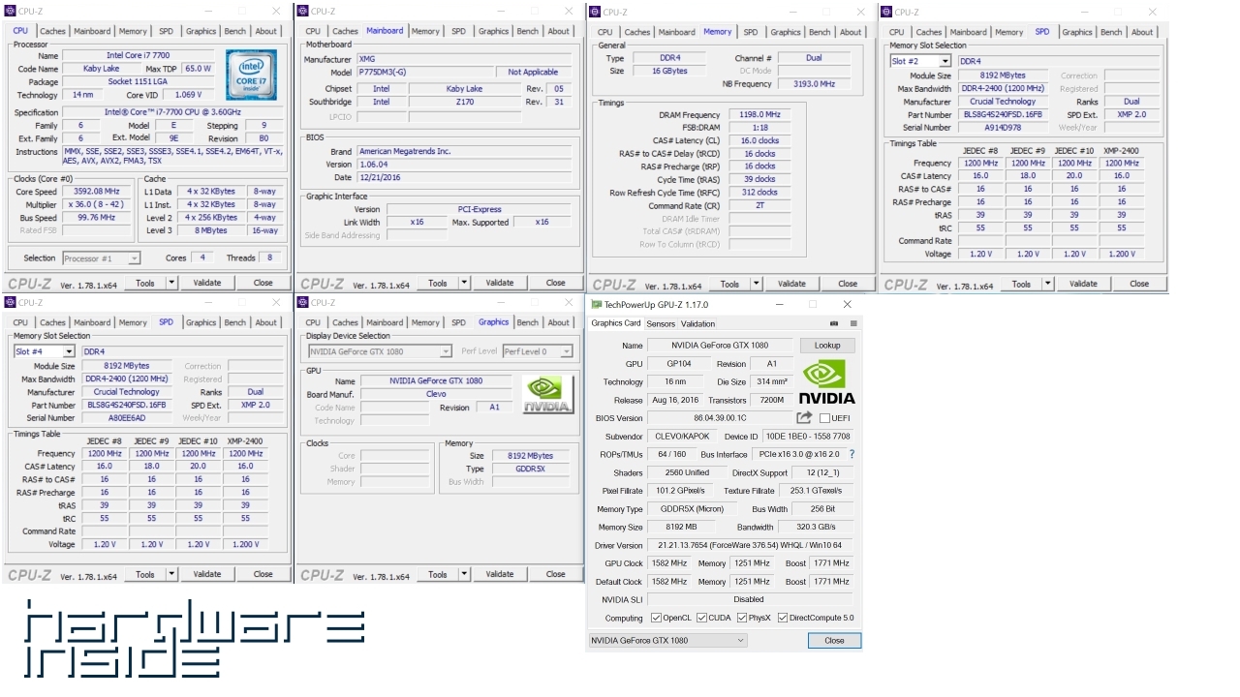The width and height of the screenshot is (1240, 697).
Task: Click the GDDR5X memory type in CPU-Z Graphics
Action: tap(532, 469)
